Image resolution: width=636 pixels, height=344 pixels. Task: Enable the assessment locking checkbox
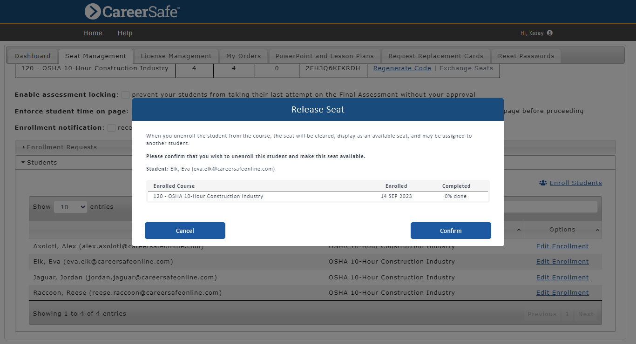click(x=125, y=94)
